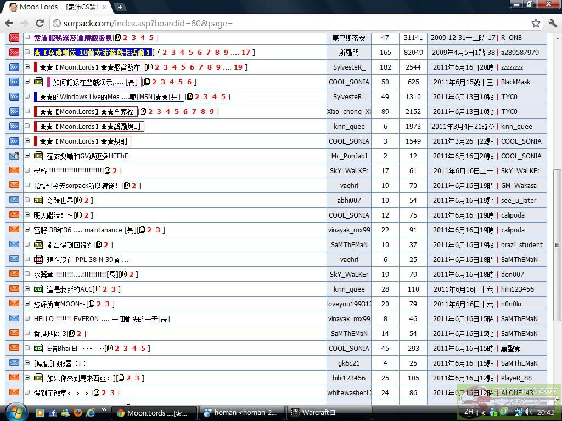The image size is (562, 421).
Task: Click the orange envelope icon for 學校 thread
Action: point(14,170)
